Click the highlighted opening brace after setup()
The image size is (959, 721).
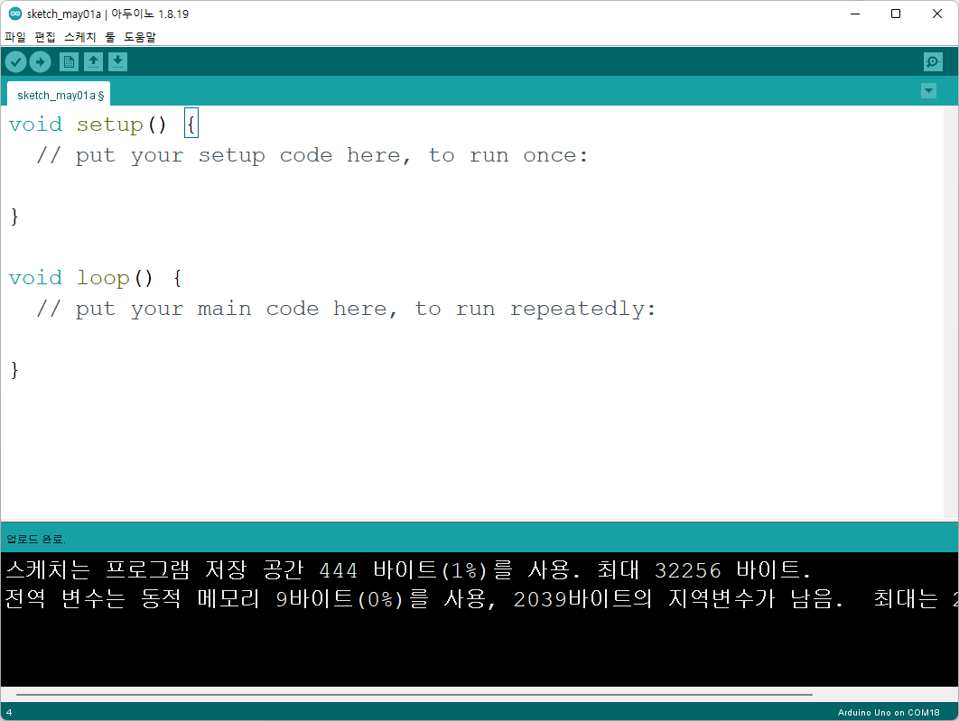click(x=191, y=124)
